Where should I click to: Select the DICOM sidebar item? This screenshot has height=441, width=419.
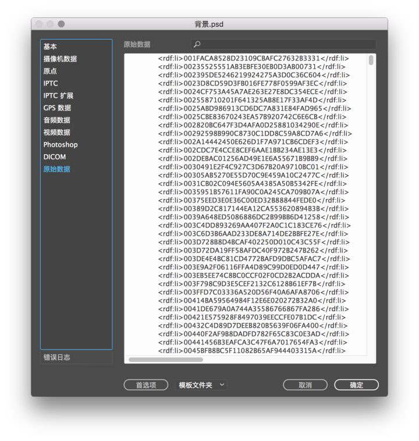[x=55, y=157]
